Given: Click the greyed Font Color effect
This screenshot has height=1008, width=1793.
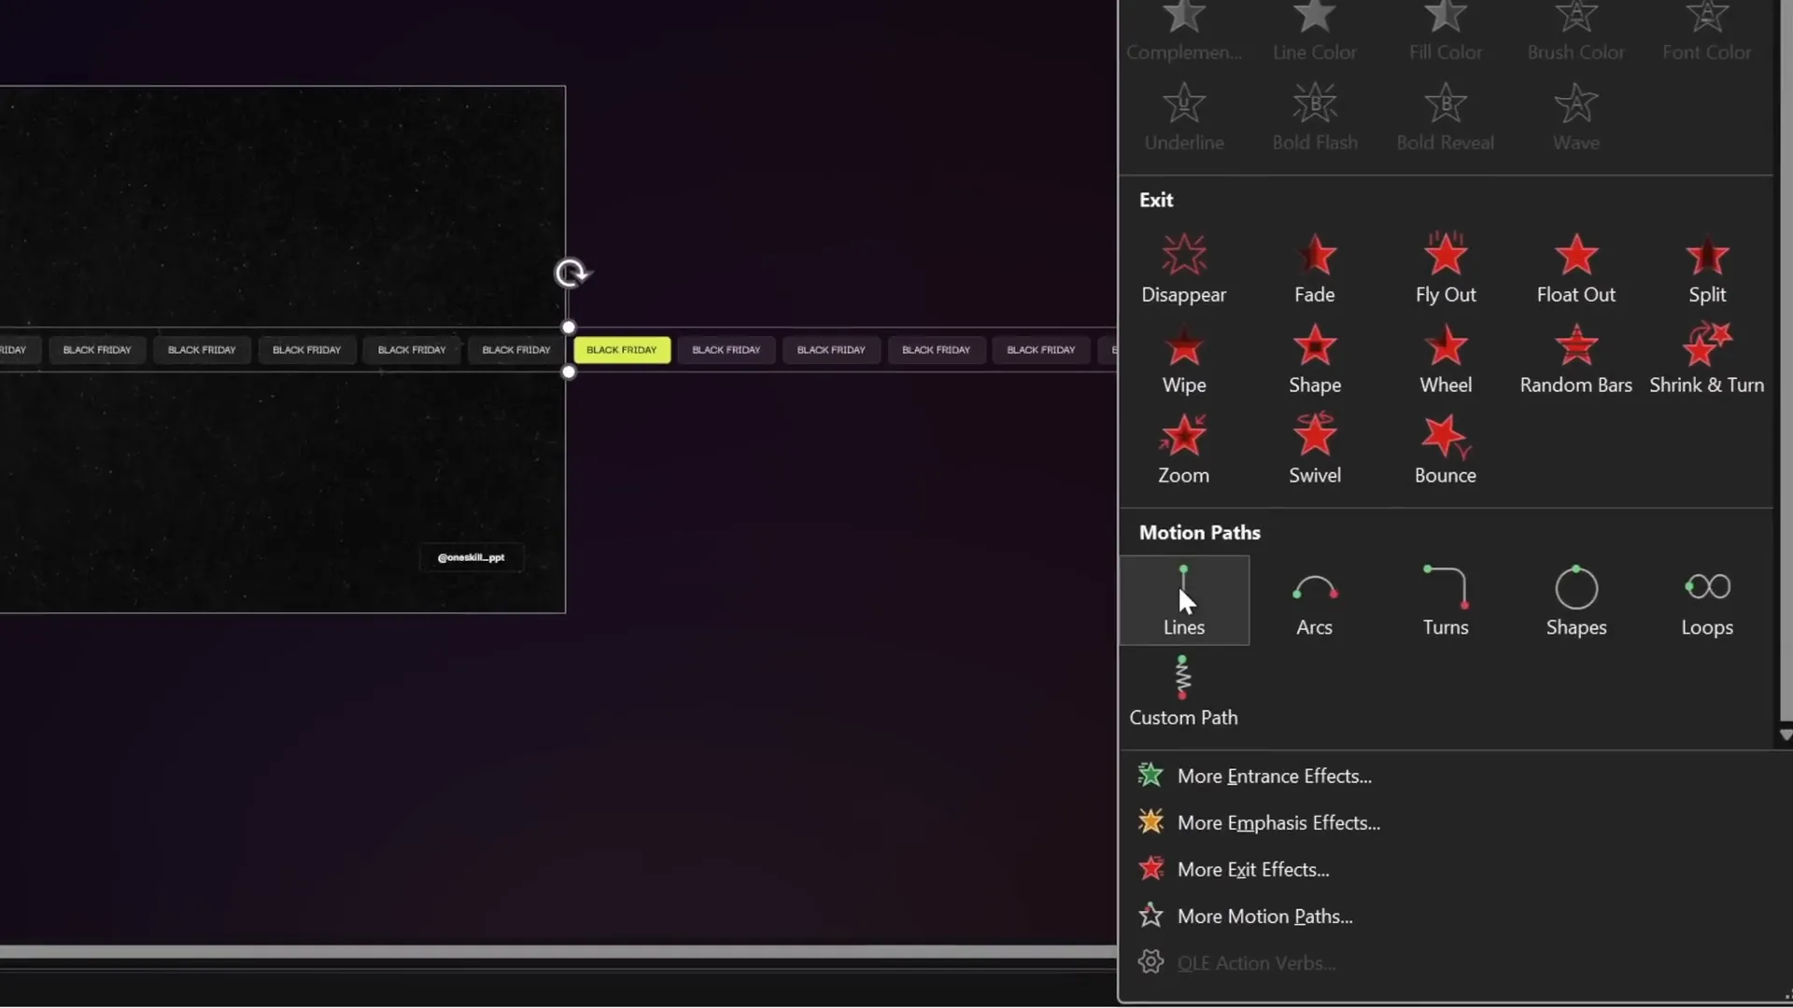Looking at the screenshot, I should [x=1706, y=33].
